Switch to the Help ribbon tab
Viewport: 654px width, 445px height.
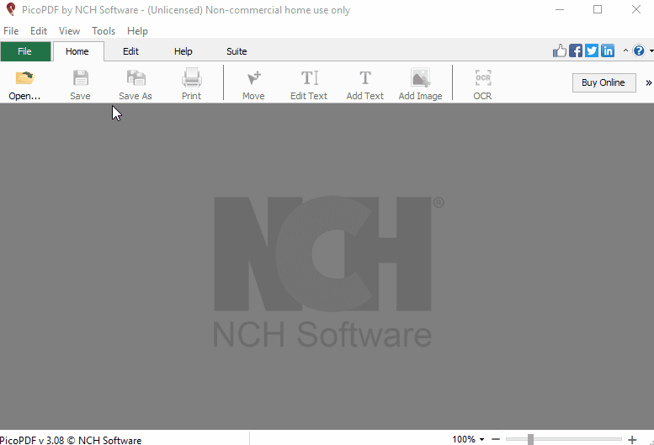(x=183, y=51)
